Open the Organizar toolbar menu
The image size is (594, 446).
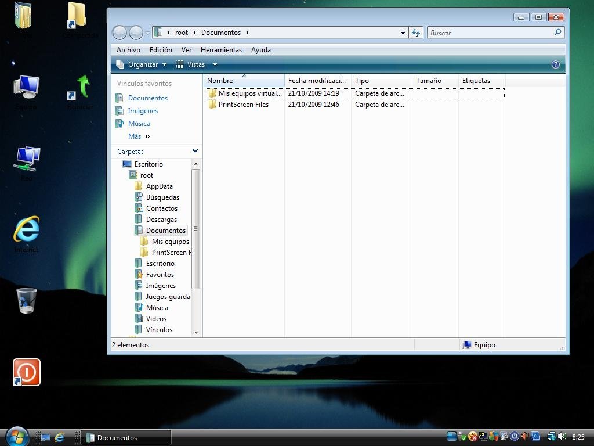click(142, 64)
